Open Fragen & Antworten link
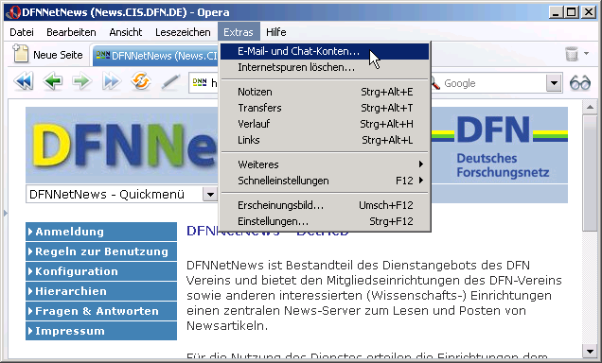 click(x=101, y=311)
